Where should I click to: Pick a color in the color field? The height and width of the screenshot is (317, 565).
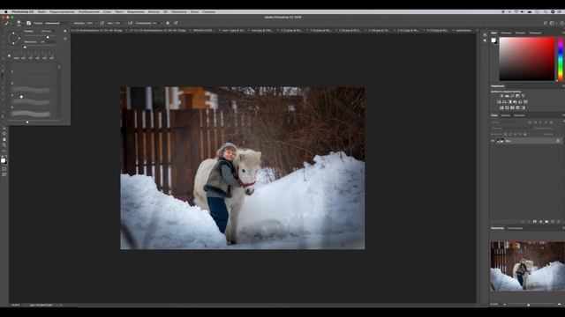click(x=526, y=59)
